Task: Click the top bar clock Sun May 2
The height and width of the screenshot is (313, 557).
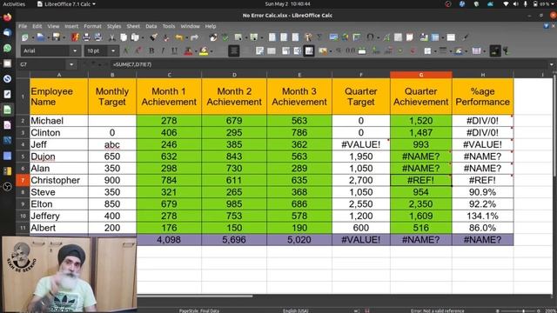Action: 287,3
